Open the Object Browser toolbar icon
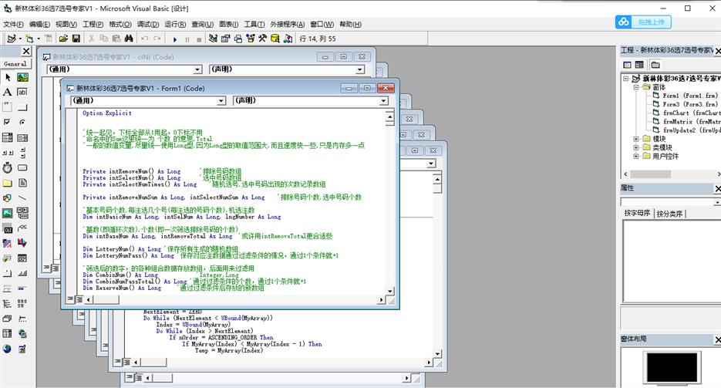This screenshot has width=721, height=388. pos(250,39)
